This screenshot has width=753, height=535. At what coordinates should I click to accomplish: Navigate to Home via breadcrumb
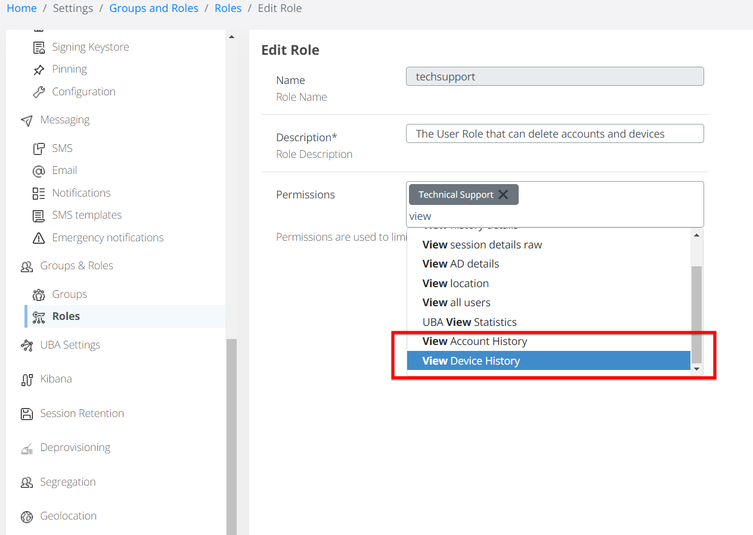tap(21, 8)
